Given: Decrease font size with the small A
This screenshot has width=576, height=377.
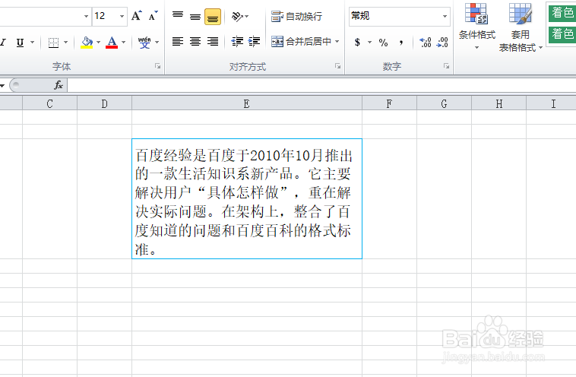Looking at the screenshot, I should tap(153, 16).
